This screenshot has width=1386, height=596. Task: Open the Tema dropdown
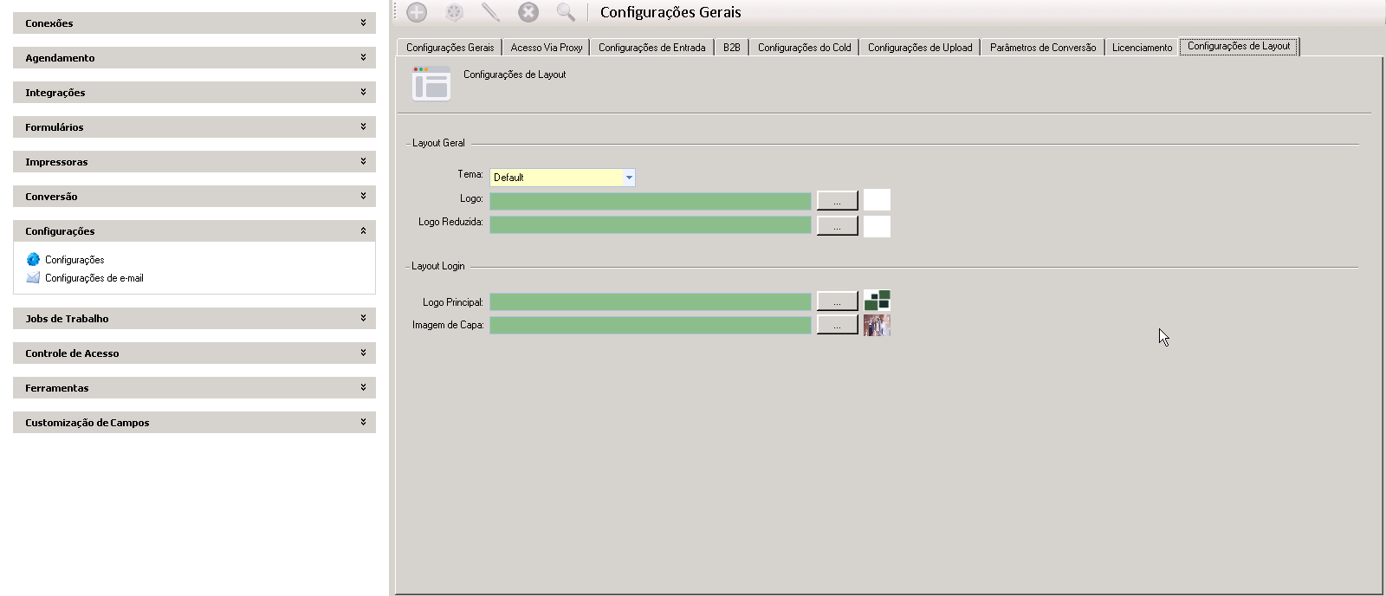(629, 178)
